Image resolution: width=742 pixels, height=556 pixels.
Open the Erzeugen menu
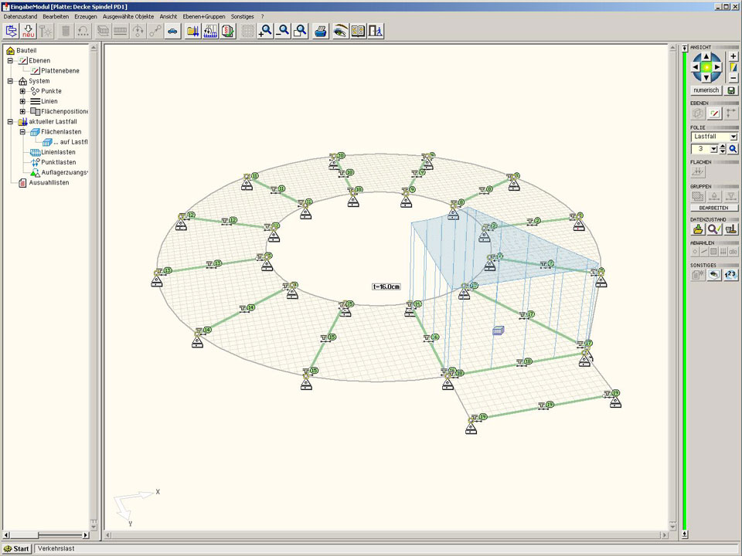point(86,16)
